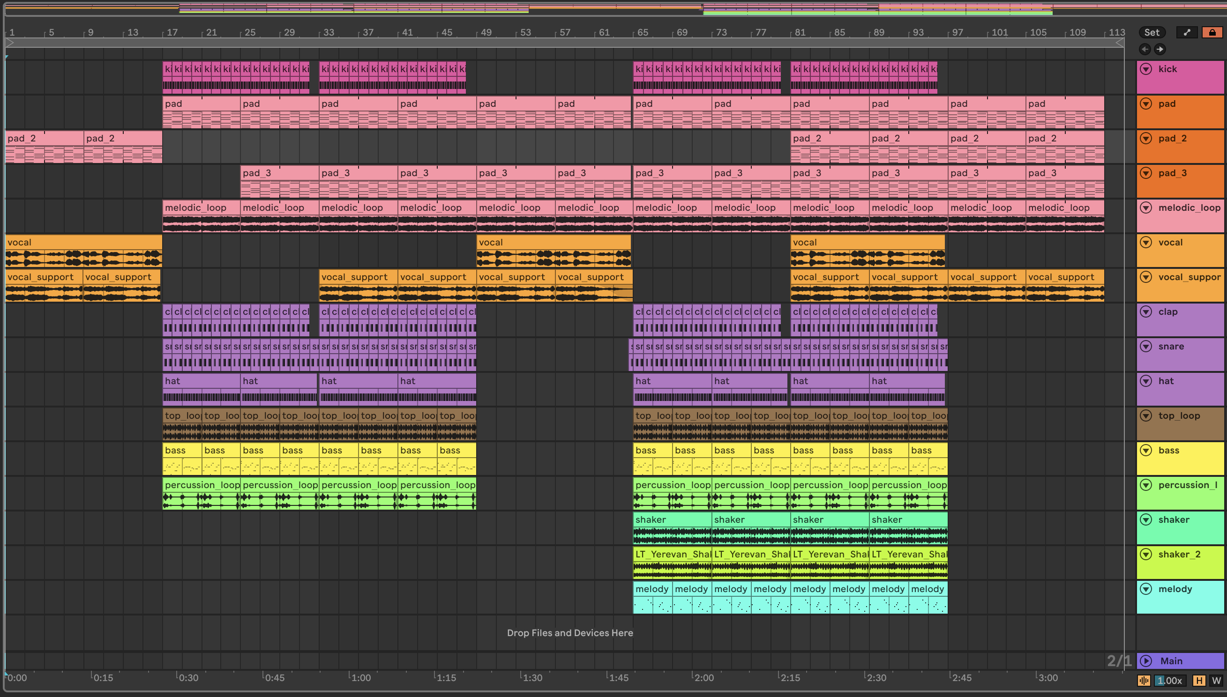1227x697 pixels.
Task: Expand the melody track fold arrow
Action: 1145,589
